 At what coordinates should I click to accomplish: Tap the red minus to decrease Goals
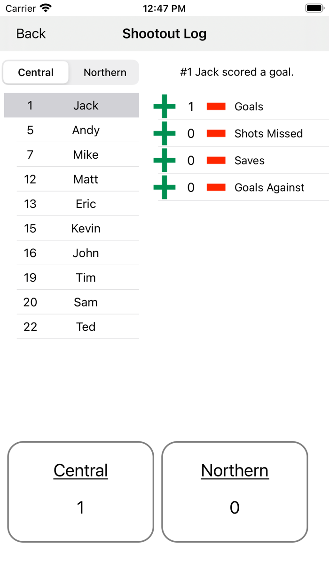216,106
